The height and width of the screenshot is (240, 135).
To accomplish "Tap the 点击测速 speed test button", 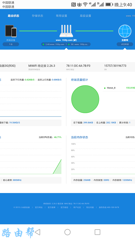I will [x=125, y=44].
